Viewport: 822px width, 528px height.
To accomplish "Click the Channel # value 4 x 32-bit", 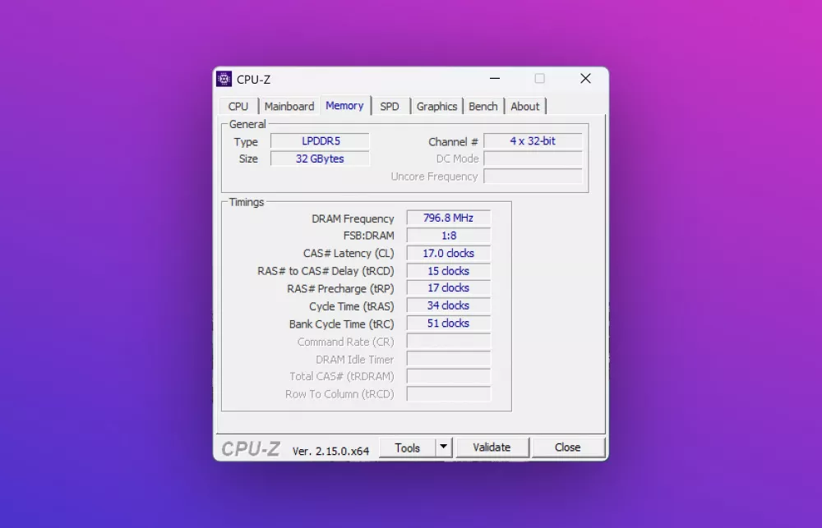I will pyautogui.click(x=533, y=141).
